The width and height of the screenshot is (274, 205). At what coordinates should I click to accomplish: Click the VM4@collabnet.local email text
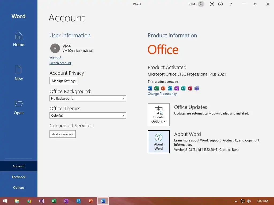78,51
